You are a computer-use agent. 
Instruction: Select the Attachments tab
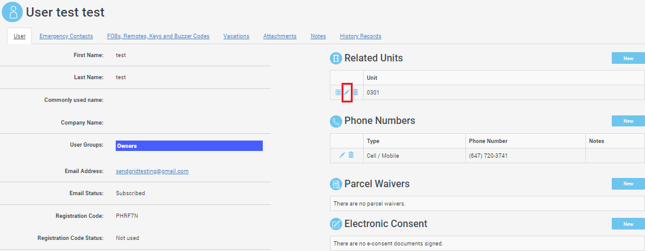point(280,36)
